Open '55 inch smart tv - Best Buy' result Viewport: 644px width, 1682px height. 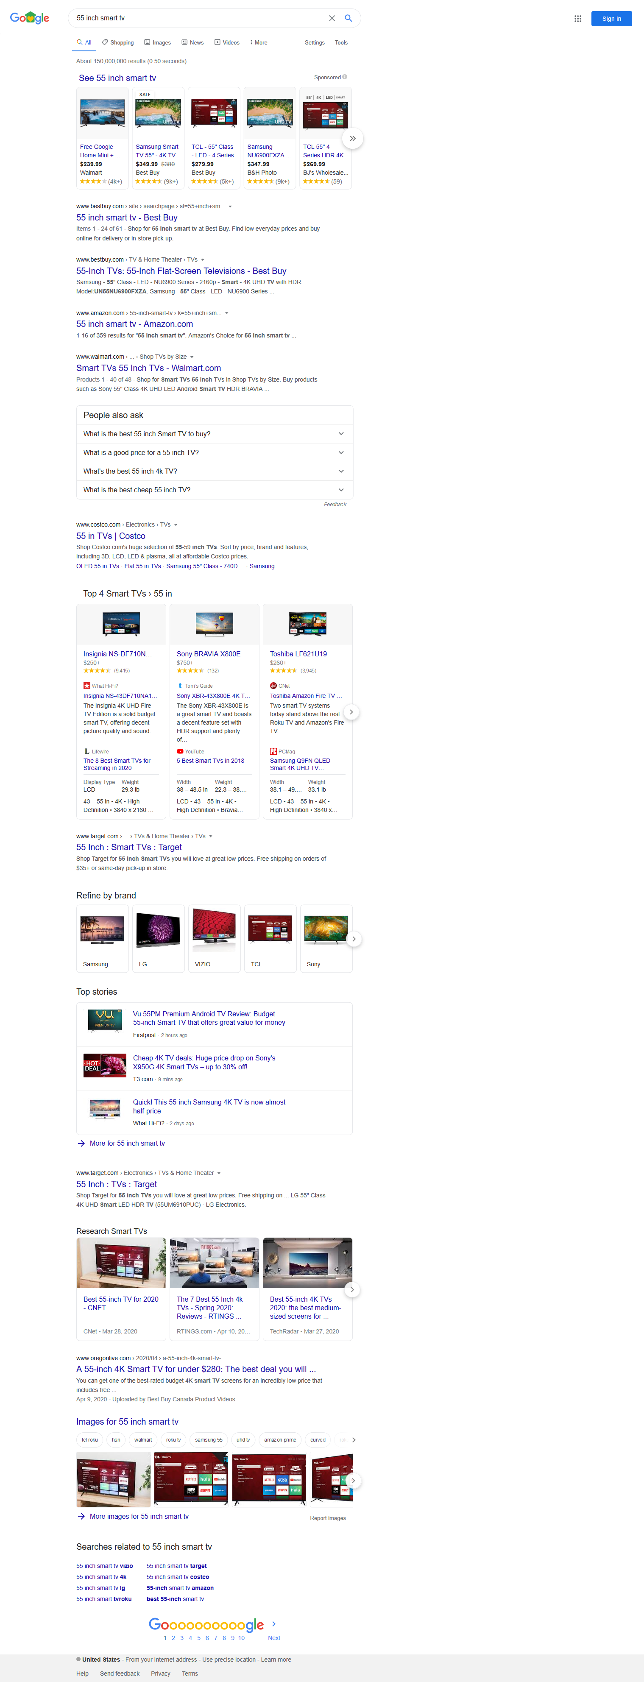(x=127, y=218)
